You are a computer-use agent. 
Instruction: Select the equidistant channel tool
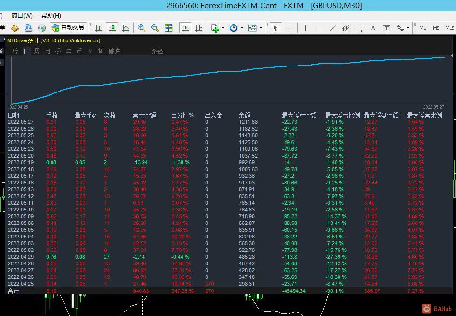coord(346,28)
